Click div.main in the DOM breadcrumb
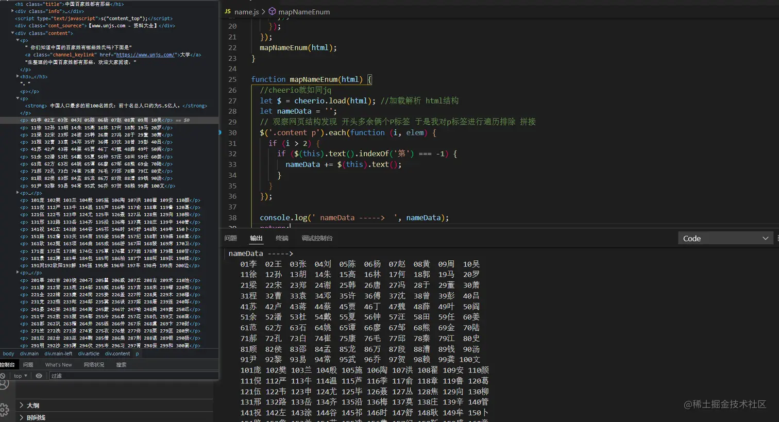 [x=29, y=353]
